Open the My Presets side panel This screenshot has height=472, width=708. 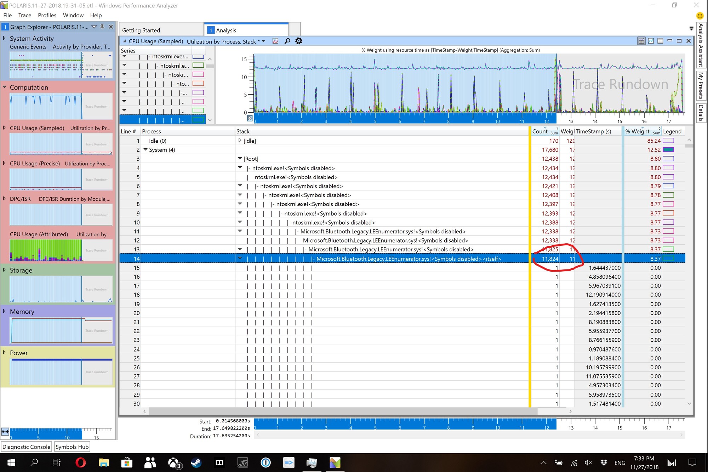click(x=701, y=86)
